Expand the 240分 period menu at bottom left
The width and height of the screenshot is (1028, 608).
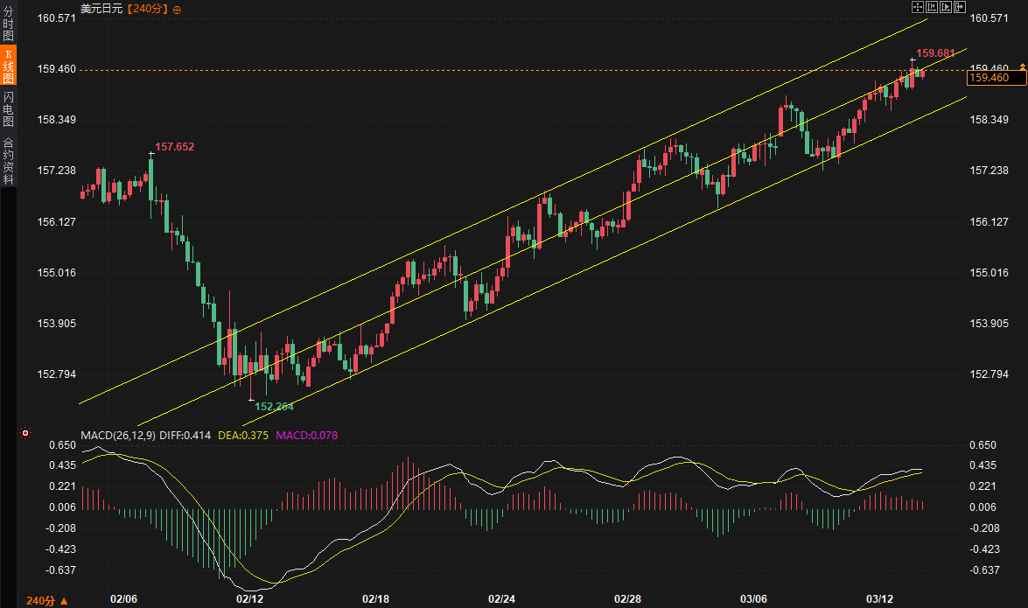point(47,600)
